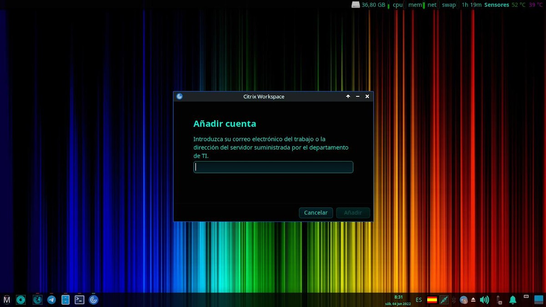Launch Telegram from the taskbar
Screen dimensions: 546x307
click(x=51, y=300)
